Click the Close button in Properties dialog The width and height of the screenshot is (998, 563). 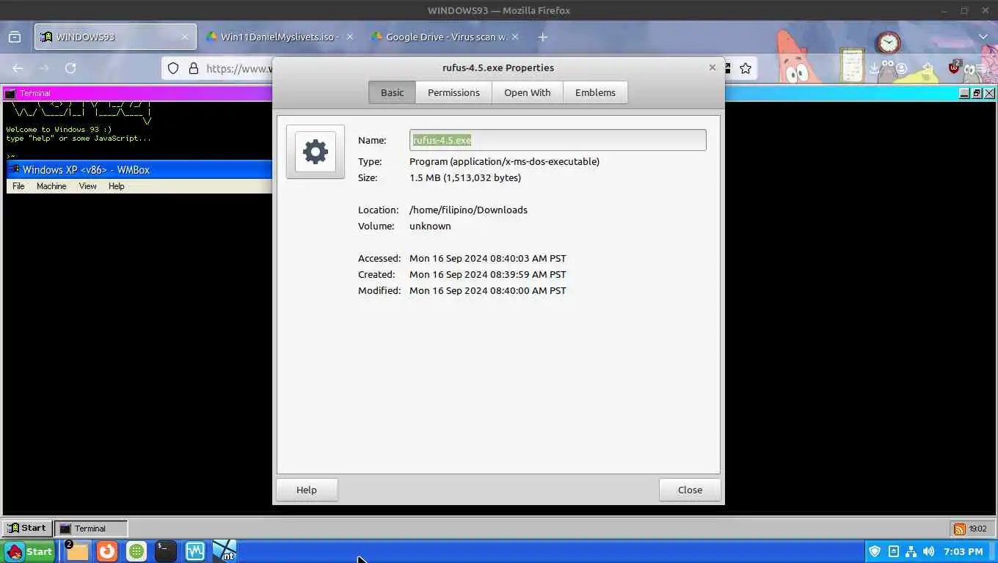coord(690,490)
